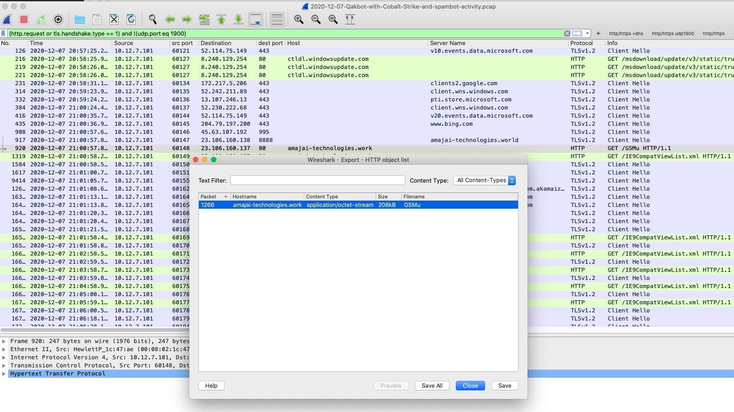Select packet 216 ctldl.windowsupdate.com row
Image resolution: width=734 pixels, height=412 pixels.
pyautogui.click(x=367, y=59)
